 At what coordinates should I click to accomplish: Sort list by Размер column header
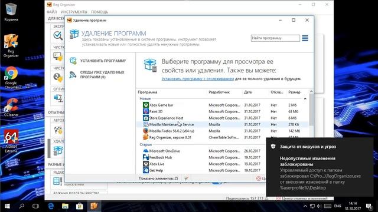294,92
